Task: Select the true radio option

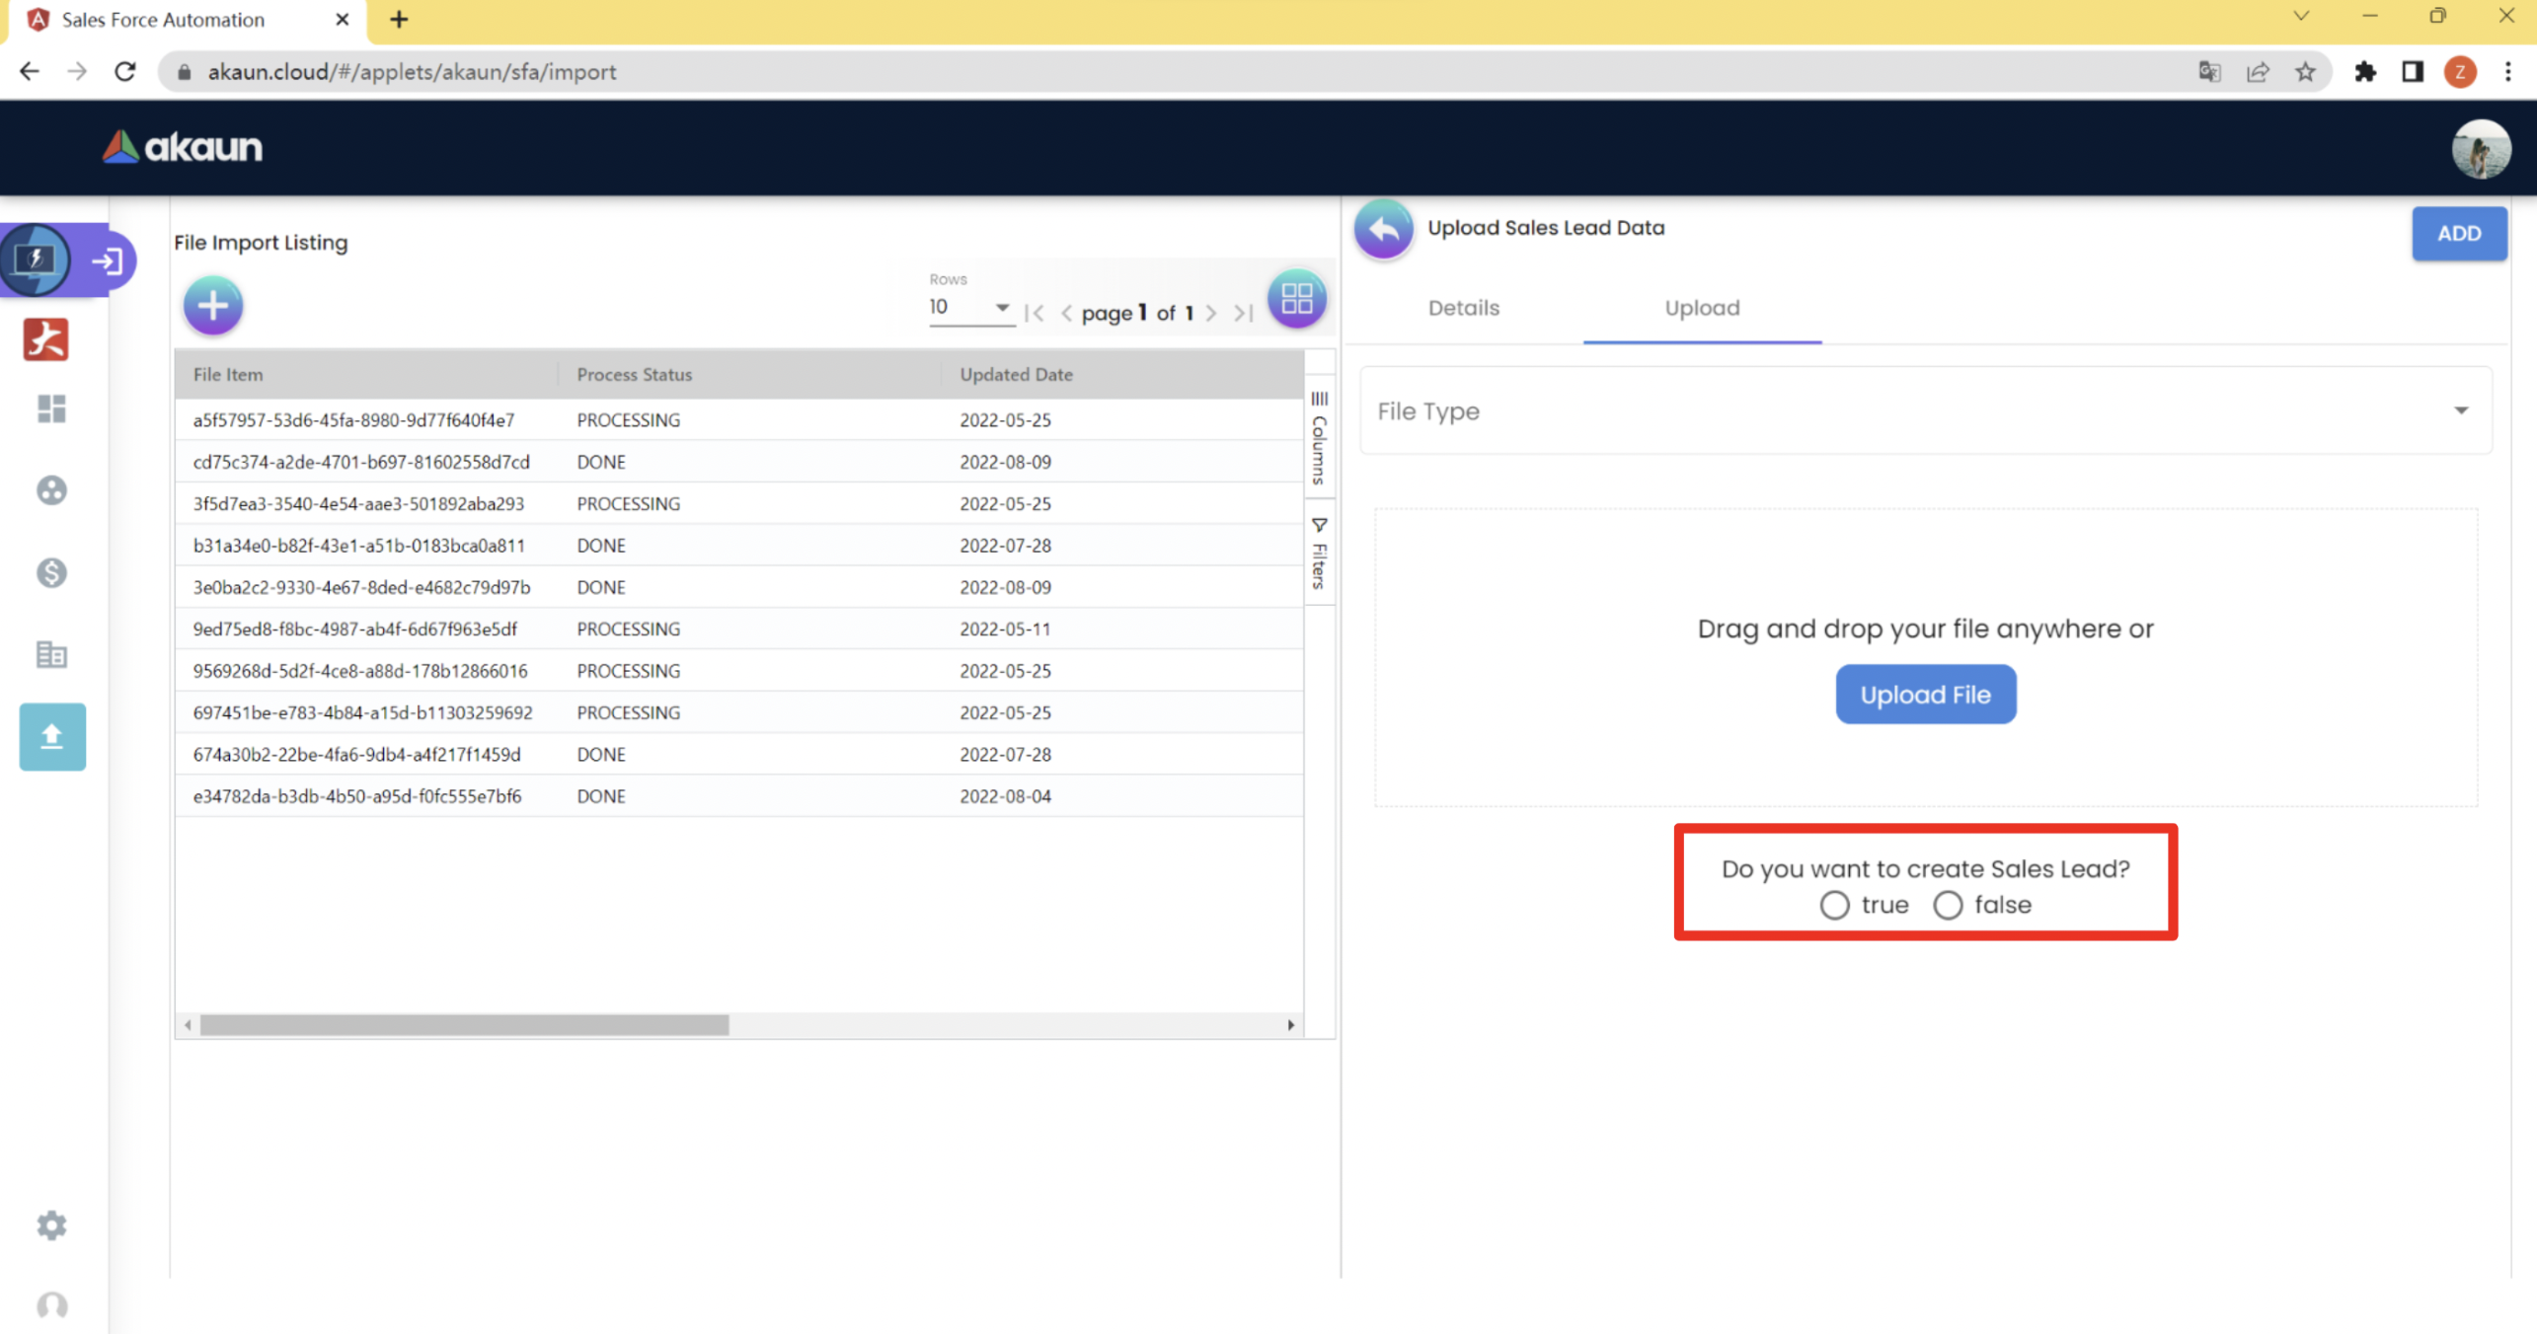Action: [1833, 905]
